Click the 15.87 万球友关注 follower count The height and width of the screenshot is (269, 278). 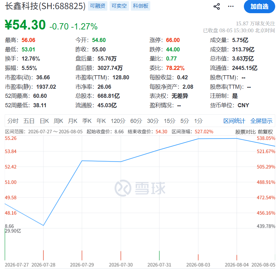coord(255,24)
